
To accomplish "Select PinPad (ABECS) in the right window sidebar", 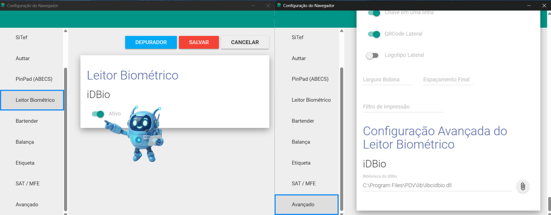I will pyautogui.click(x=310, y=79).
